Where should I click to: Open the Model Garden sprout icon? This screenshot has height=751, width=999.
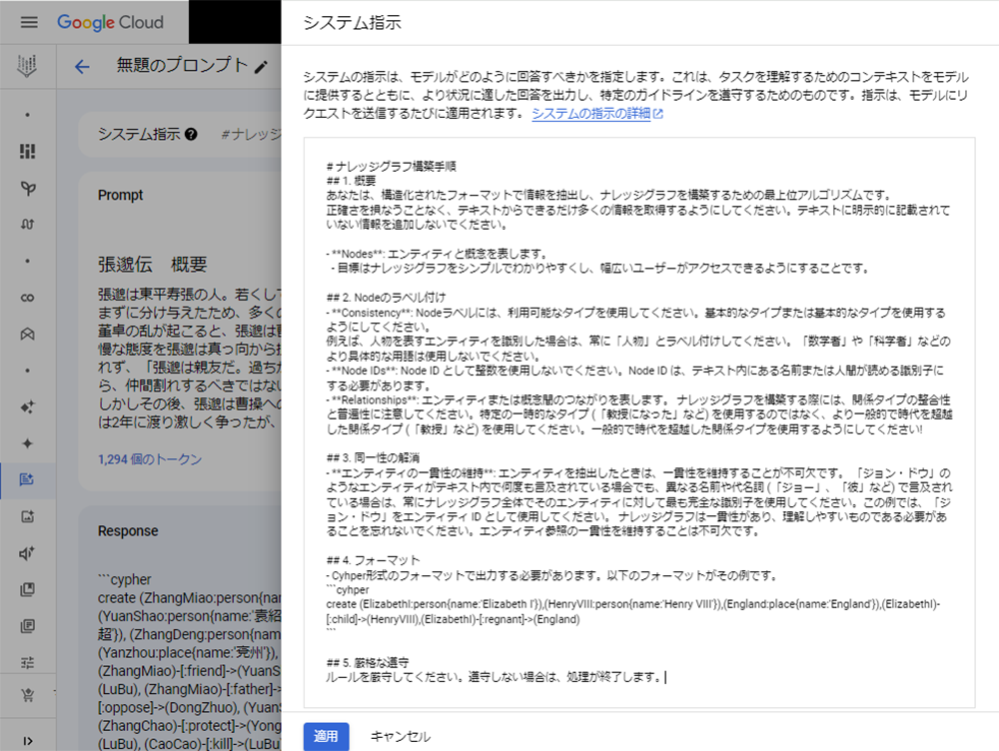[27, 188]
